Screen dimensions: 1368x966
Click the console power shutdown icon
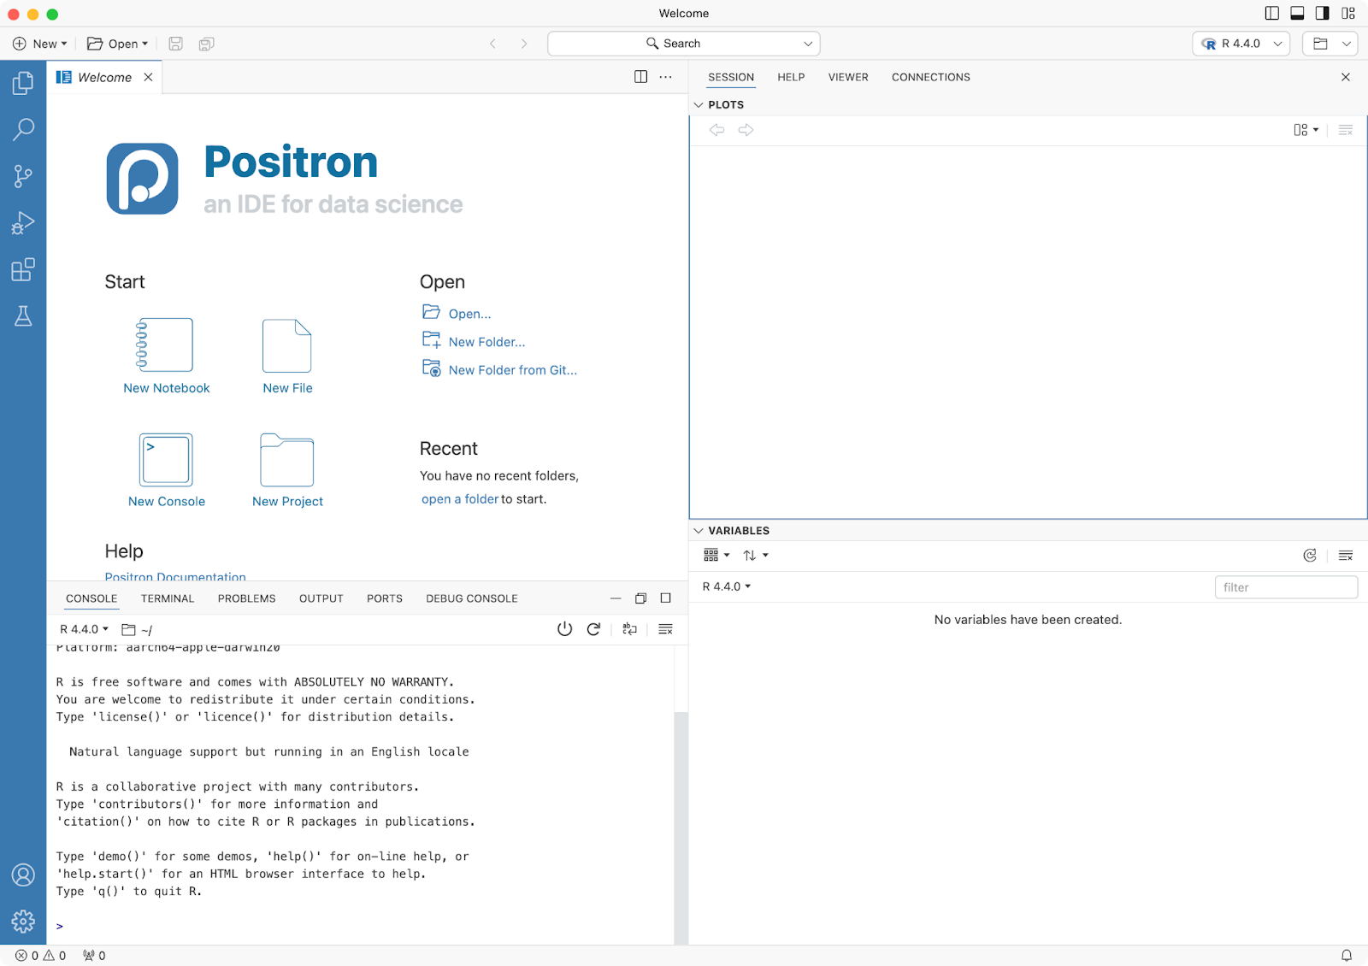coord(564,629)
